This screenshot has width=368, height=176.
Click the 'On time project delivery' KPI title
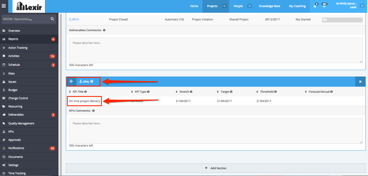[x=85, y=101]
